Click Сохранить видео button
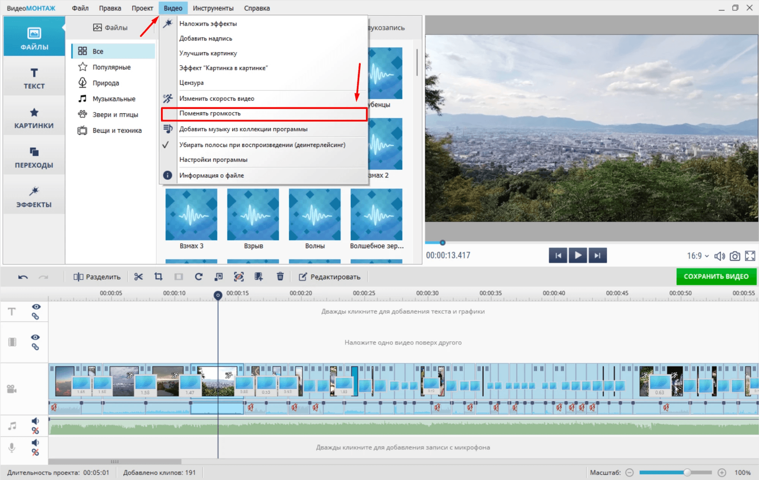This screenshot has width=759, height=480. (x=716, y=277)
